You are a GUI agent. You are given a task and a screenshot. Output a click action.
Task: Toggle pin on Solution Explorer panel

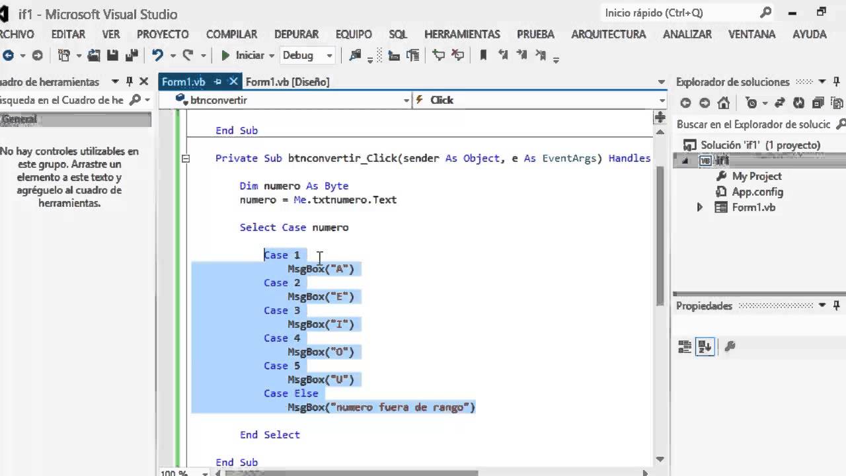pyautogui.click(x=836, y=82)
